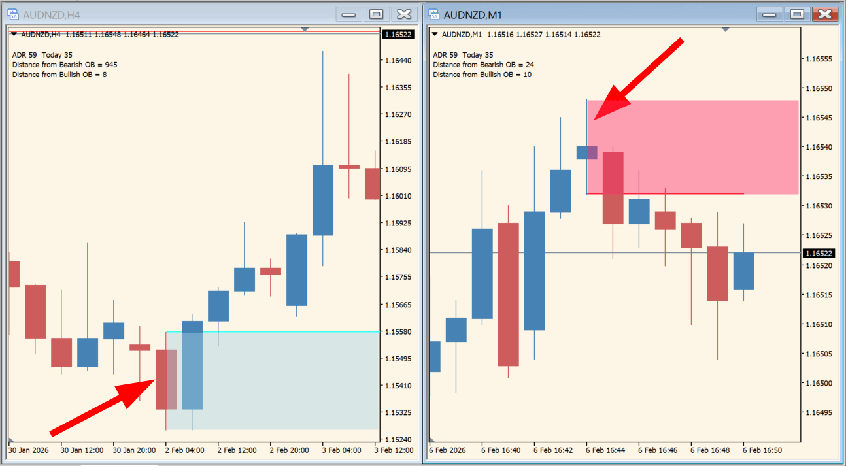Activate the AUDNZD,M1 window title bar
The height and width of the screenshot is (466, 846).
tap(588, 14)
